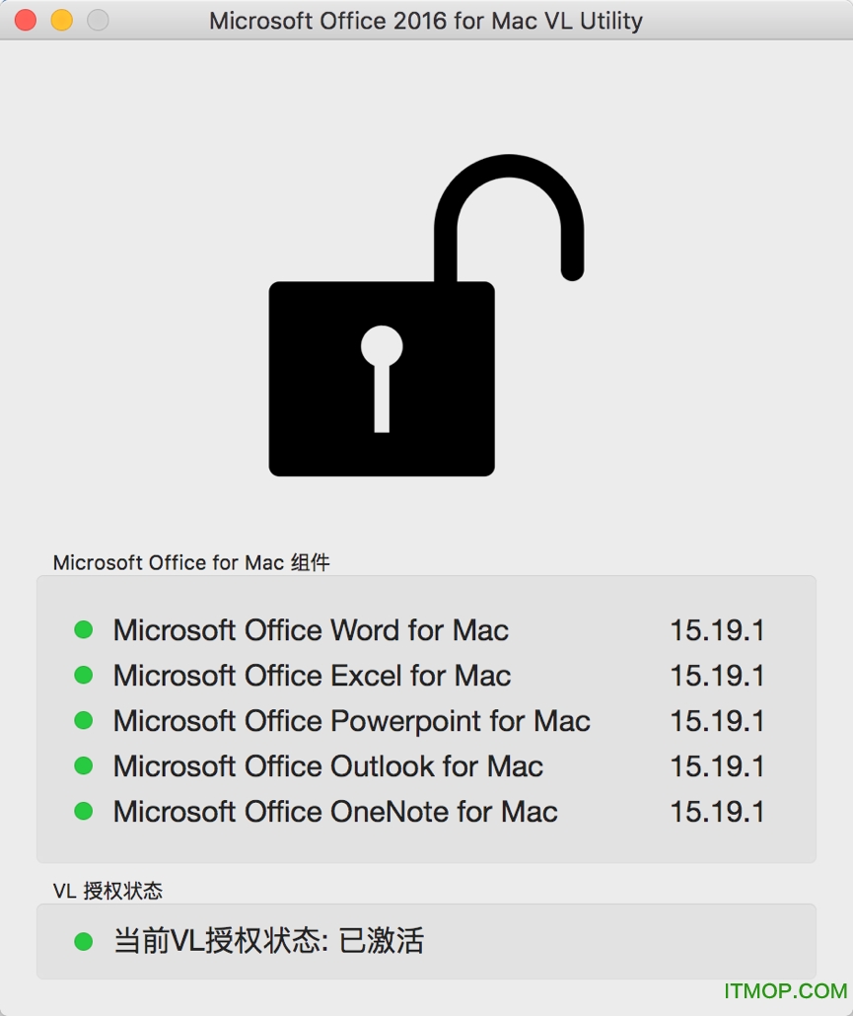
Task: Click version number 15.19.1 beside Word
Action: (x=718, y=629)
